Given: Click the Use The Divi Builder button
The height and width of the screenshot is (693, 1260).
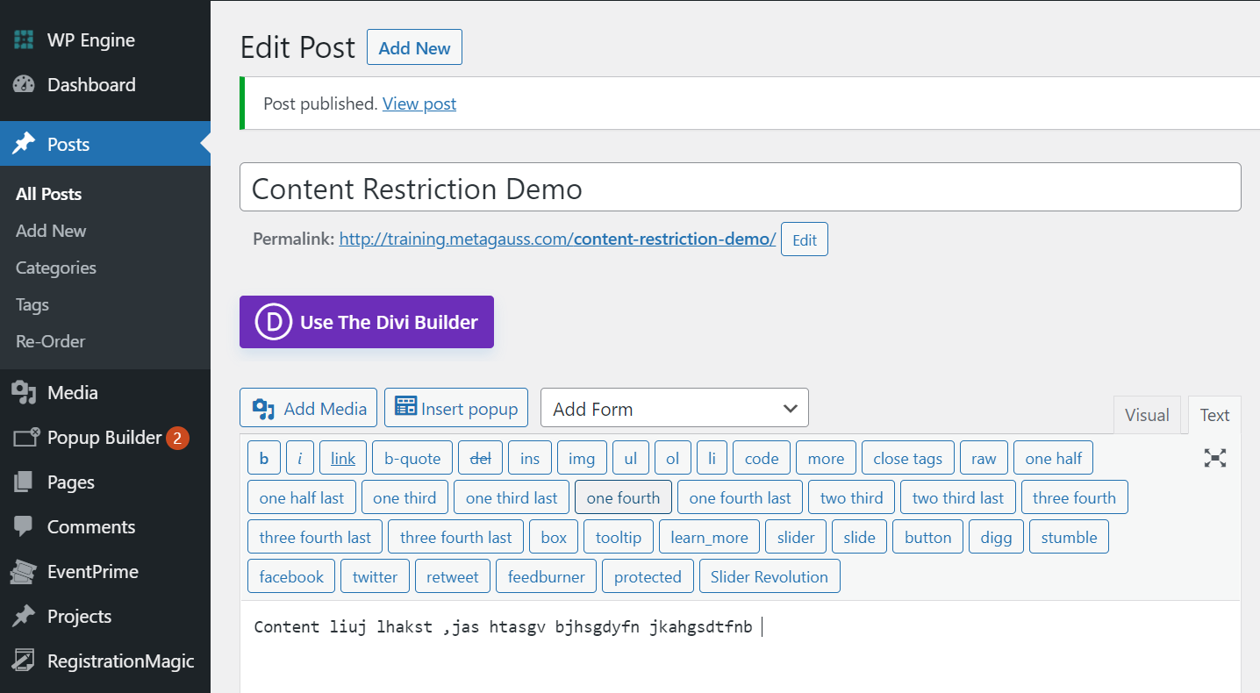Looking at the screenshot, I should (x=366, y=321).
